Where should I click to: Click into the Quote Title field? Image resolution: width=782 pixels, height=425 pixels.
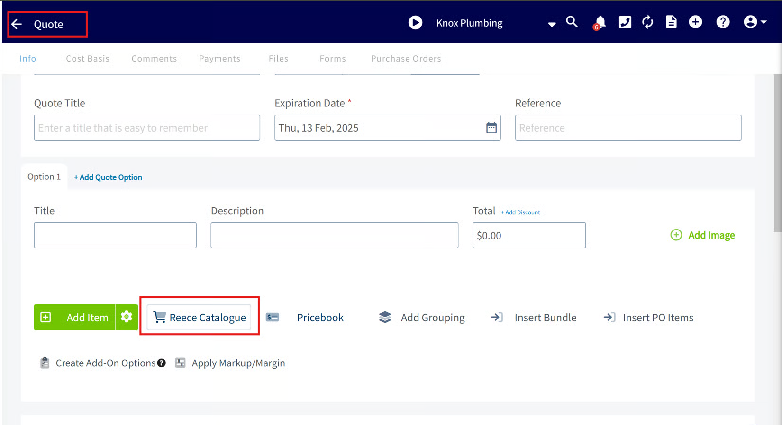tap(147, 127)
